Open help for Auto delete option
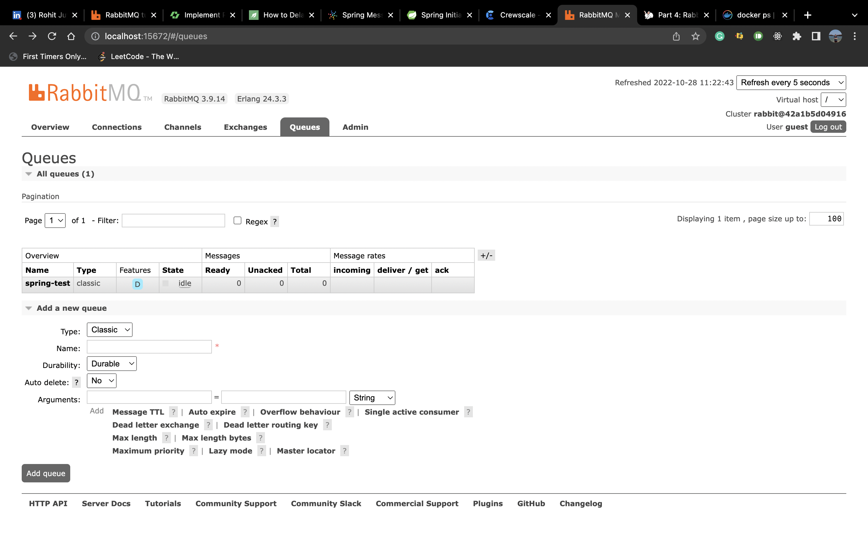 [x=76, y=382]
